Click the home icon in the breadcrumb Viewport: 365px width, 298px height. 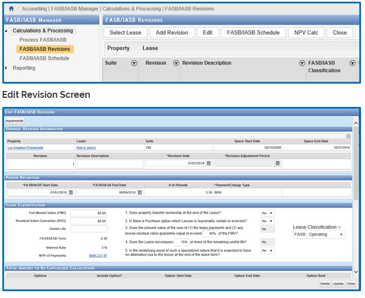click(11, 9)
